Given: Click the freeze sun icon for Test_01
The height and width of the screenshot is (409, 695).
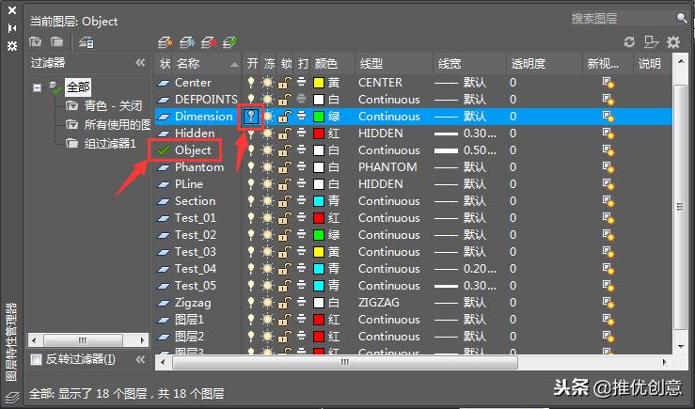Looking at the screenshot, I should click(267, 218).
